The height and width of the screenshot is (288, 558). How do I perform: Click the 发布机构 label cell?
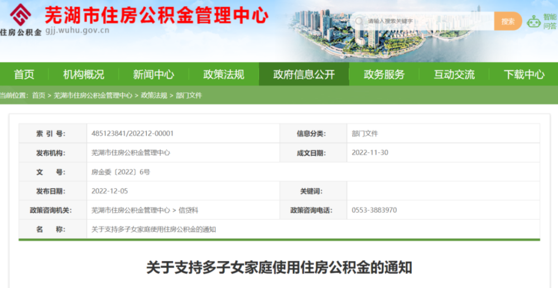pyautogui.click(x=52, y=153)
